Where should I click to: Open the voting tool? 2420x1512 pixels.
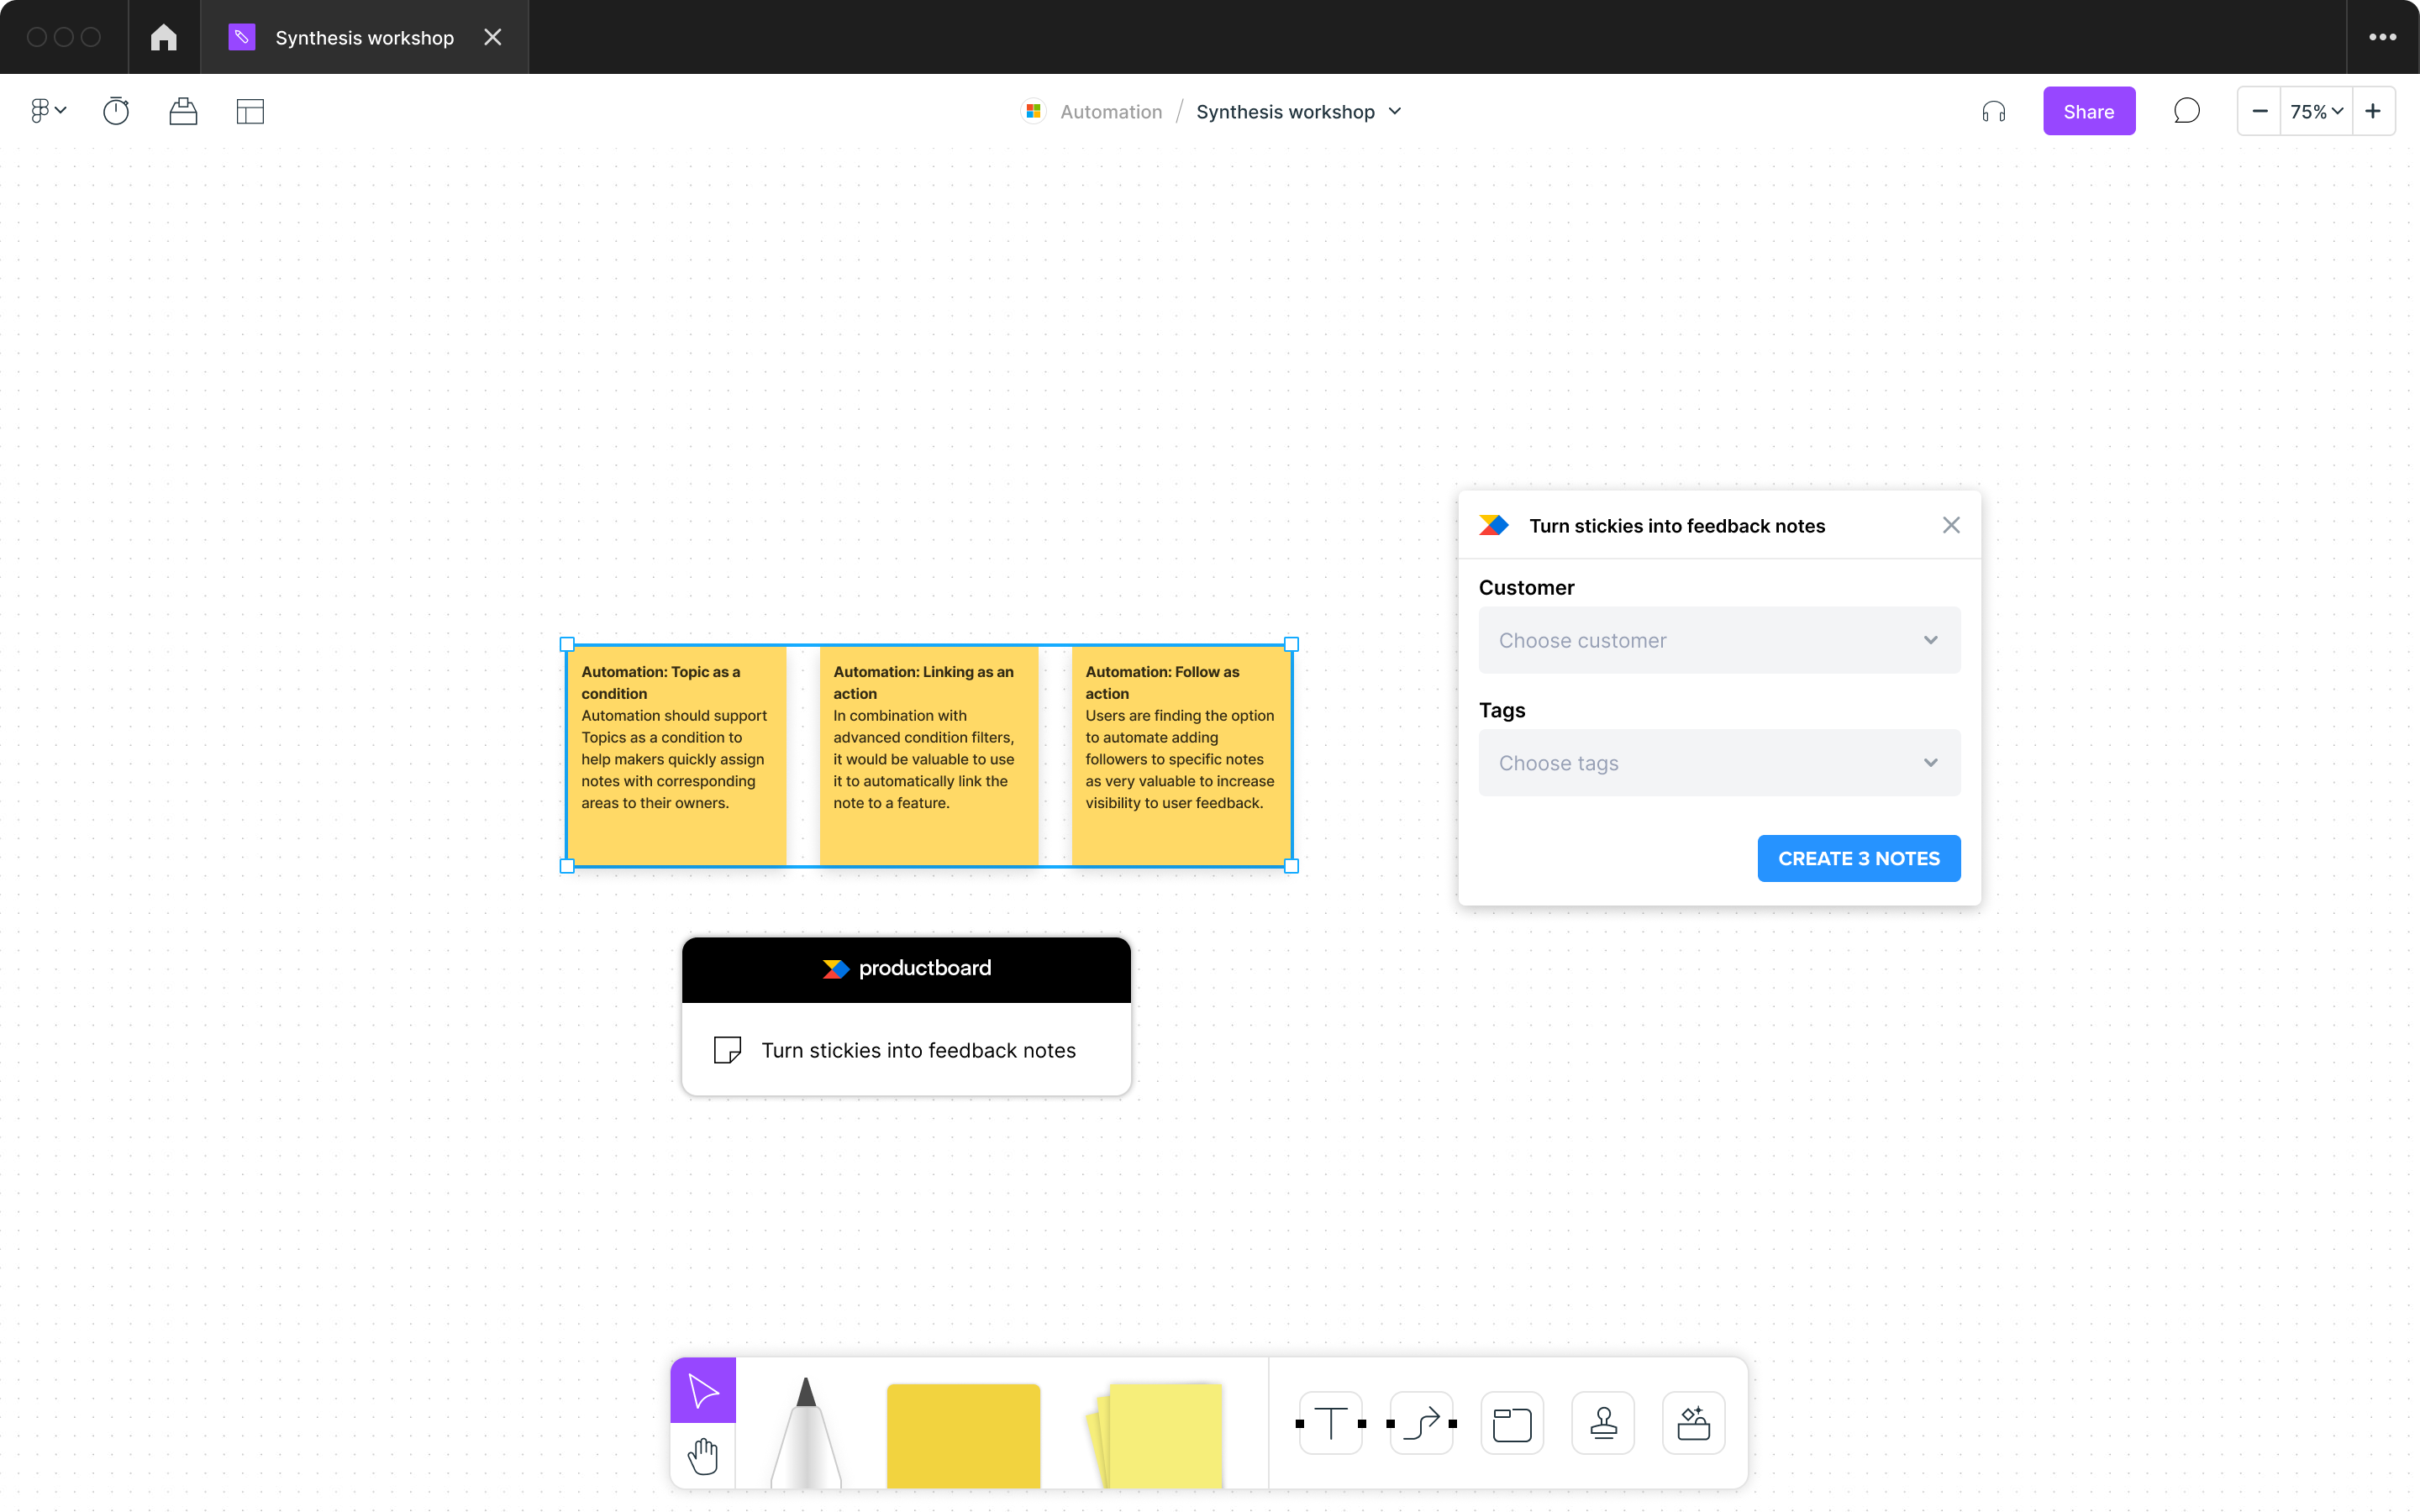[x=184, y=111]
